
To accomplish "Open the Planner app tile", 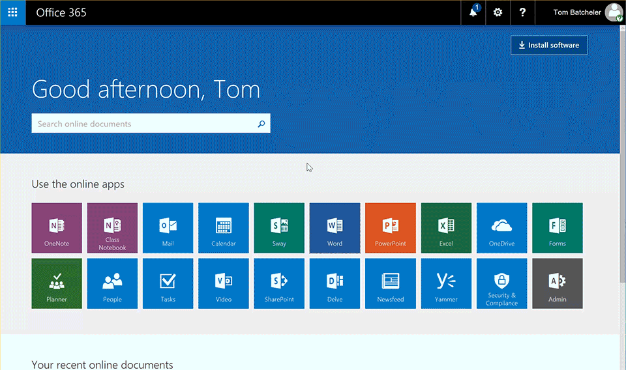I will coord(57,283).
